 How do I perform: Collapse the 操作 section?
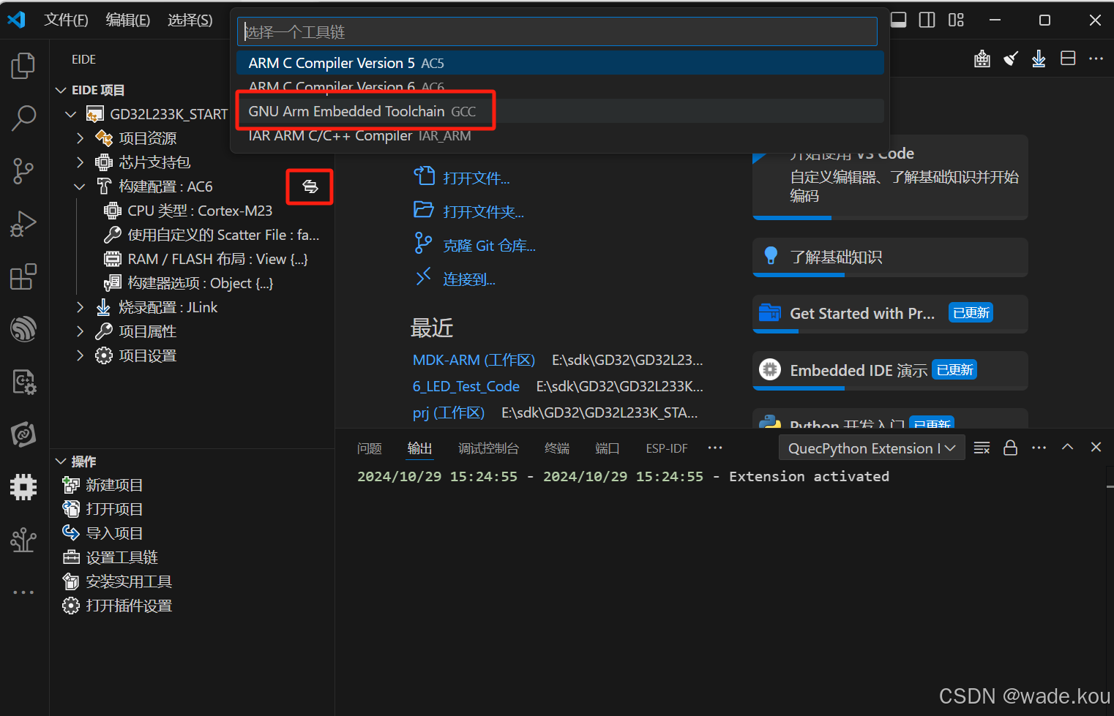(61, 461)
